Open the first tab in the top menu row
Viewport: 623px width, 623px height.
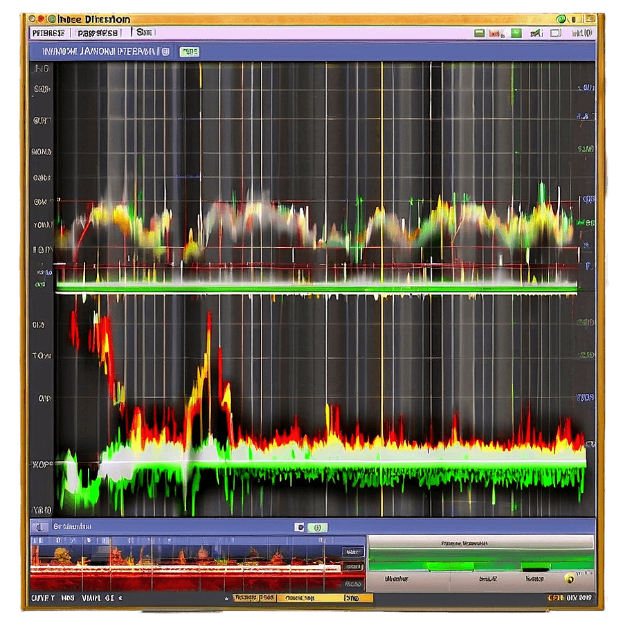(x=49, y=33)
